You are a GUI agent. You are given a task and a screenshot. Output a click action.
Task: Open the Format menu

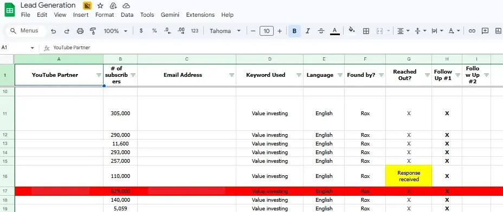105,15
